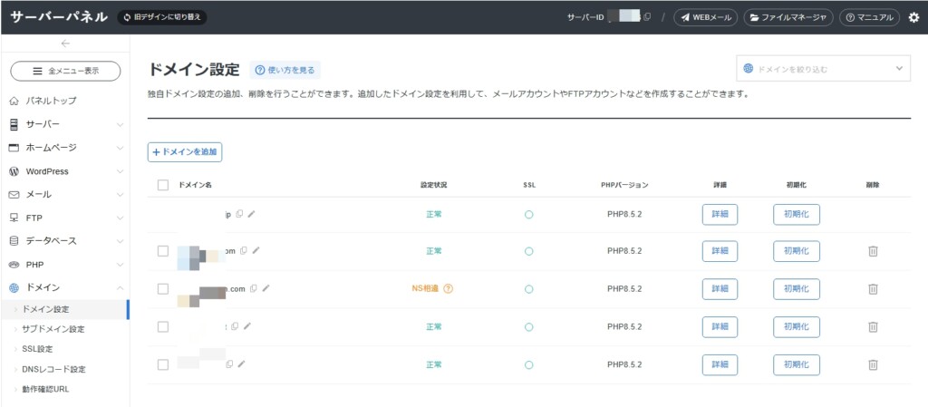Click 全メニュー表示 button

pyautogui.click(x=65, y=71)
